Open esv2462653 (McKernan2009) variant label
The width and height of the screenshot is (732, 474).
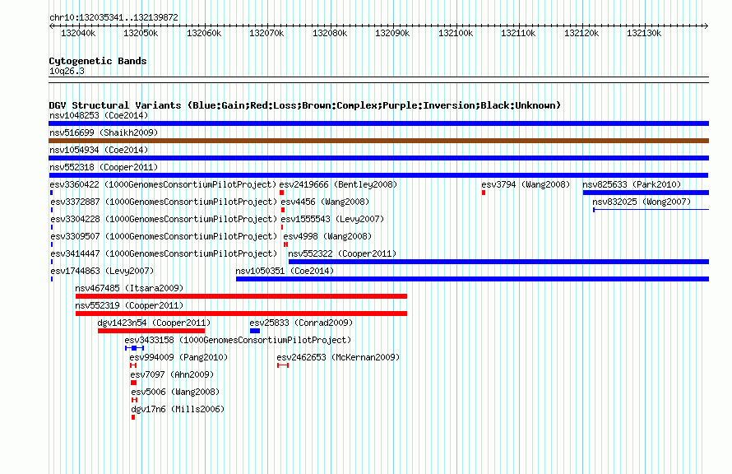tap(339, 357)
